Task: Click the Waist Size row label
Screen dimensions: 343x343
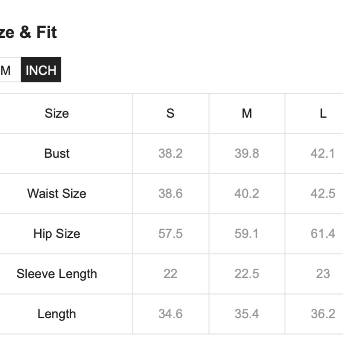Action: tap(57, 193)
